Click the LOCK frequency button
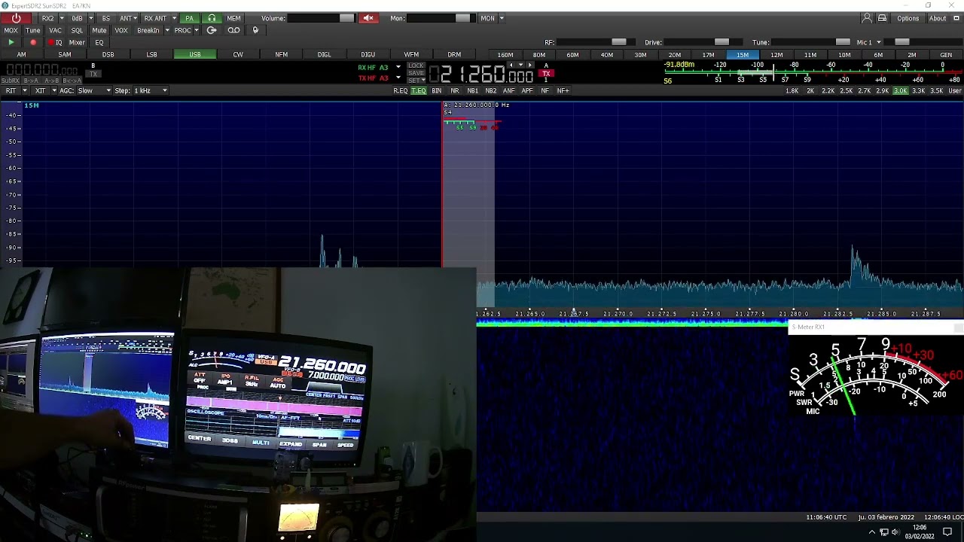The height and width of the screenshot is (542, 964). click(x=416, y=65)
